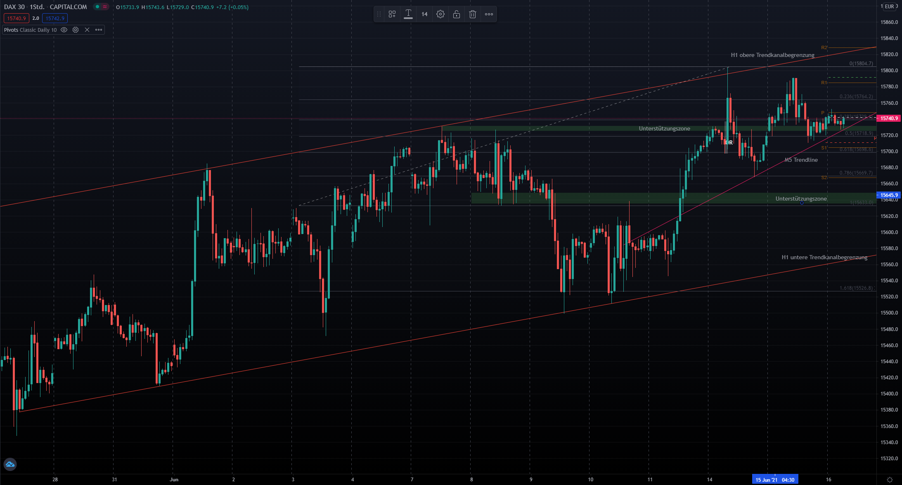Click the TradingView cloud logo icon
Screen dimensions: 902x485
[x=10, y=464]
